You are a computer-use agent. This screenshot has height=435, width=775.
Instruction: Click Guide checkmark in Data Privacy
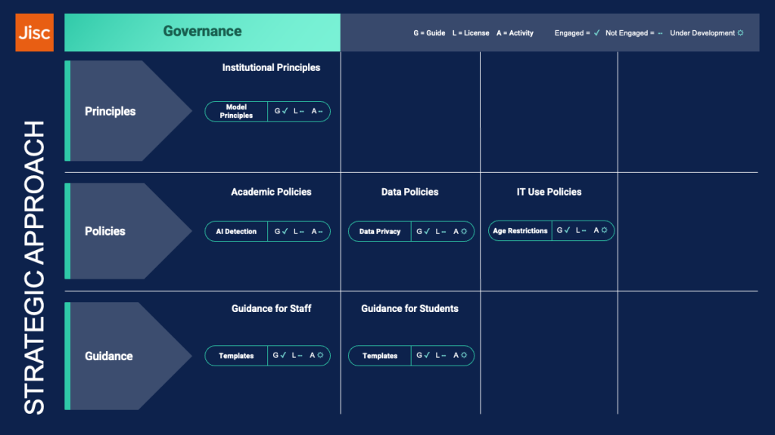pos(427,231)
